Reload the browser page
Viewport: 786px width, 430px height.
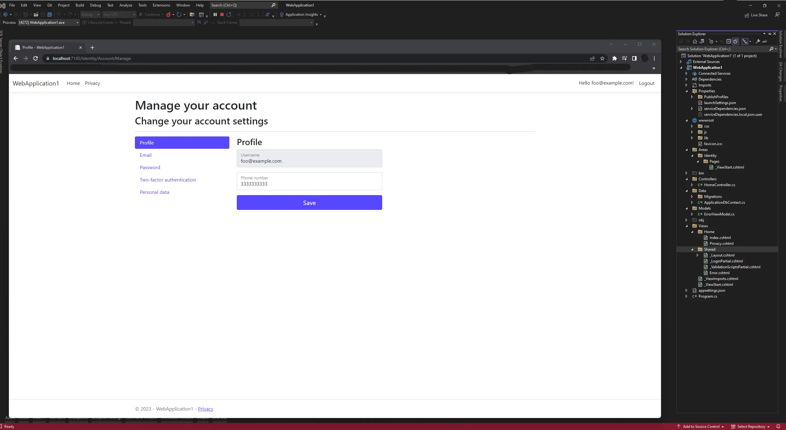36,58
